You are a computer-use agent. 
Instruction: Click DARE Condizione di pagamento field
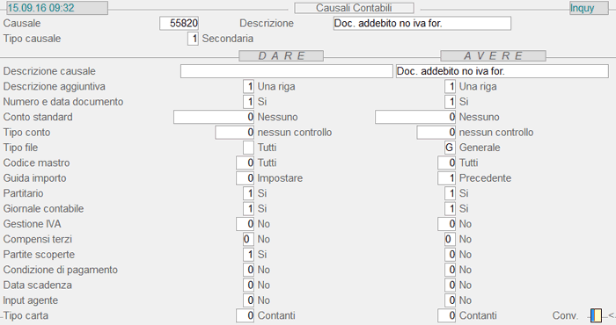pos(249,270)
